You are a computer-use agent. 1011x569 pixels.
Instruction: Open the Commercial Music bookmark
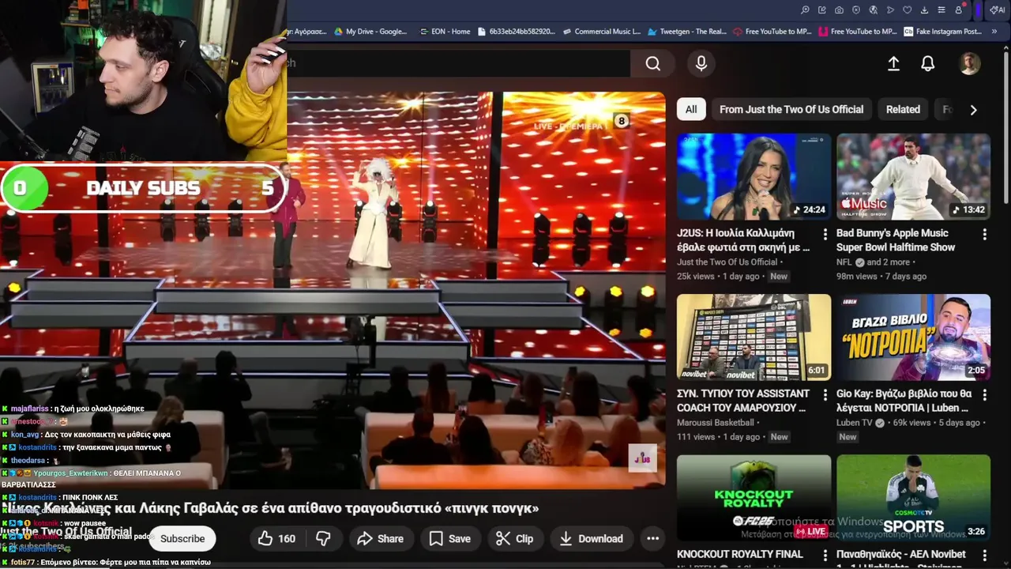(602, 32)
